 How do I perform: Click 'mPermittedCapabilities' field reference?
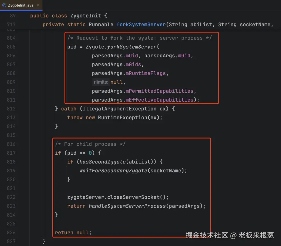click(159, 91)
